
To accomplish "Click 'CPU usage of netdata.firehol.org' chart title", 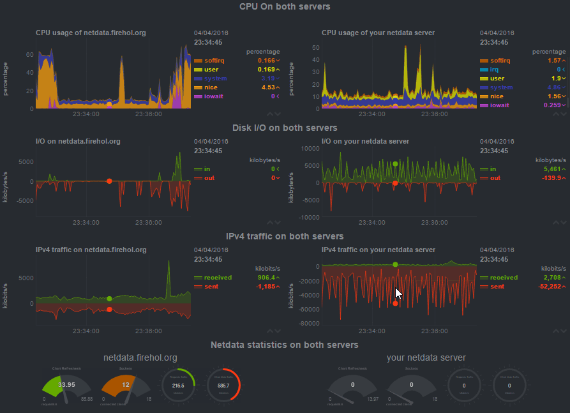I will coord(91,33).
